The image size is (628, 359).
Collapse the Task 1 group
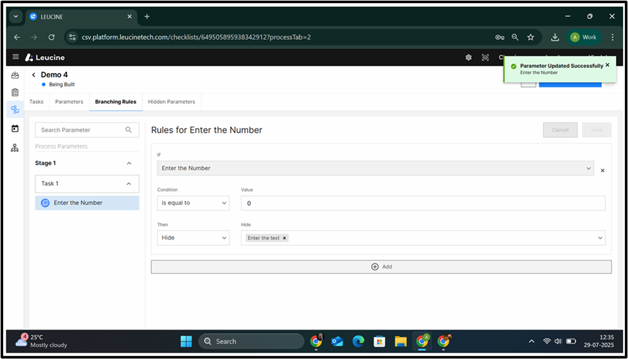coord(129,184)
